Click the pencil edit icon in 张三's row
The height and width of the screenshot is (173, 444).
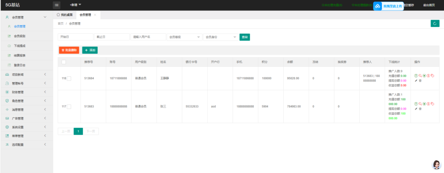[x=416, y=109]
